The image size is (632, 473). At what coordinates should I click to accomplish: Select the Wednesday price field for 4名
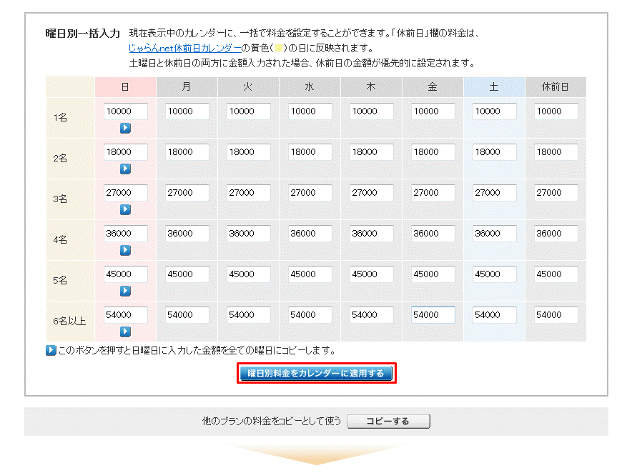tap(310, 233)
